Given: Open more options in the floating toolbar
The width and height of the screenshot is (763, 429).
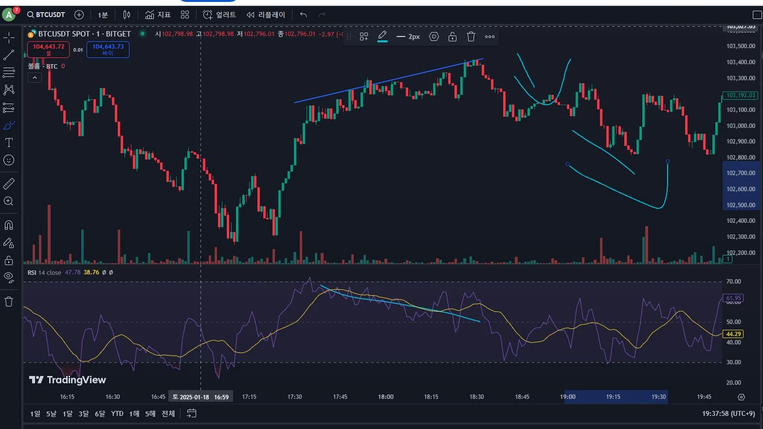Looking at the screenshot, I should click(490, 36).
